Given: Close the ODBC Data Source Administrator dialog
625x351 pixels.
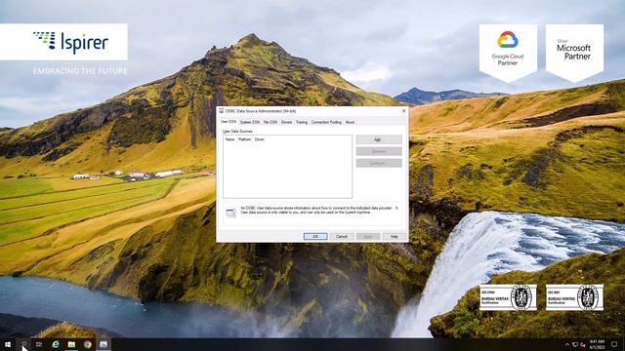Looking at the screenshot, I should point(403,111).
